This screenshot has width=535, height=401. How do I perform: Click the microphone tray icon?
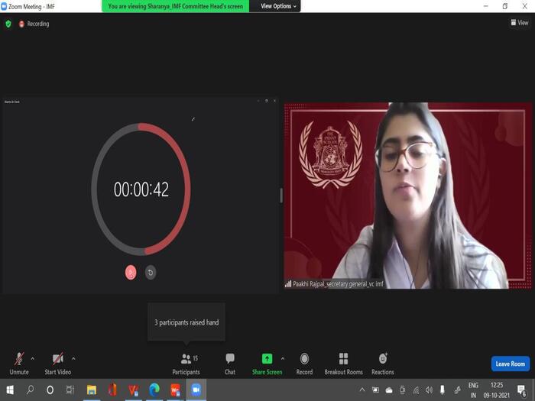[x=443, y=390]
